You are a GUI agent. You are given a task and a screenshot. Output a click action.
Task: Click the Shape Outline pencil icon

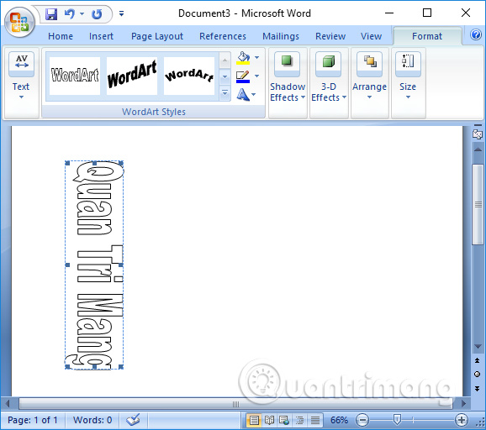(x=243, y=76)
